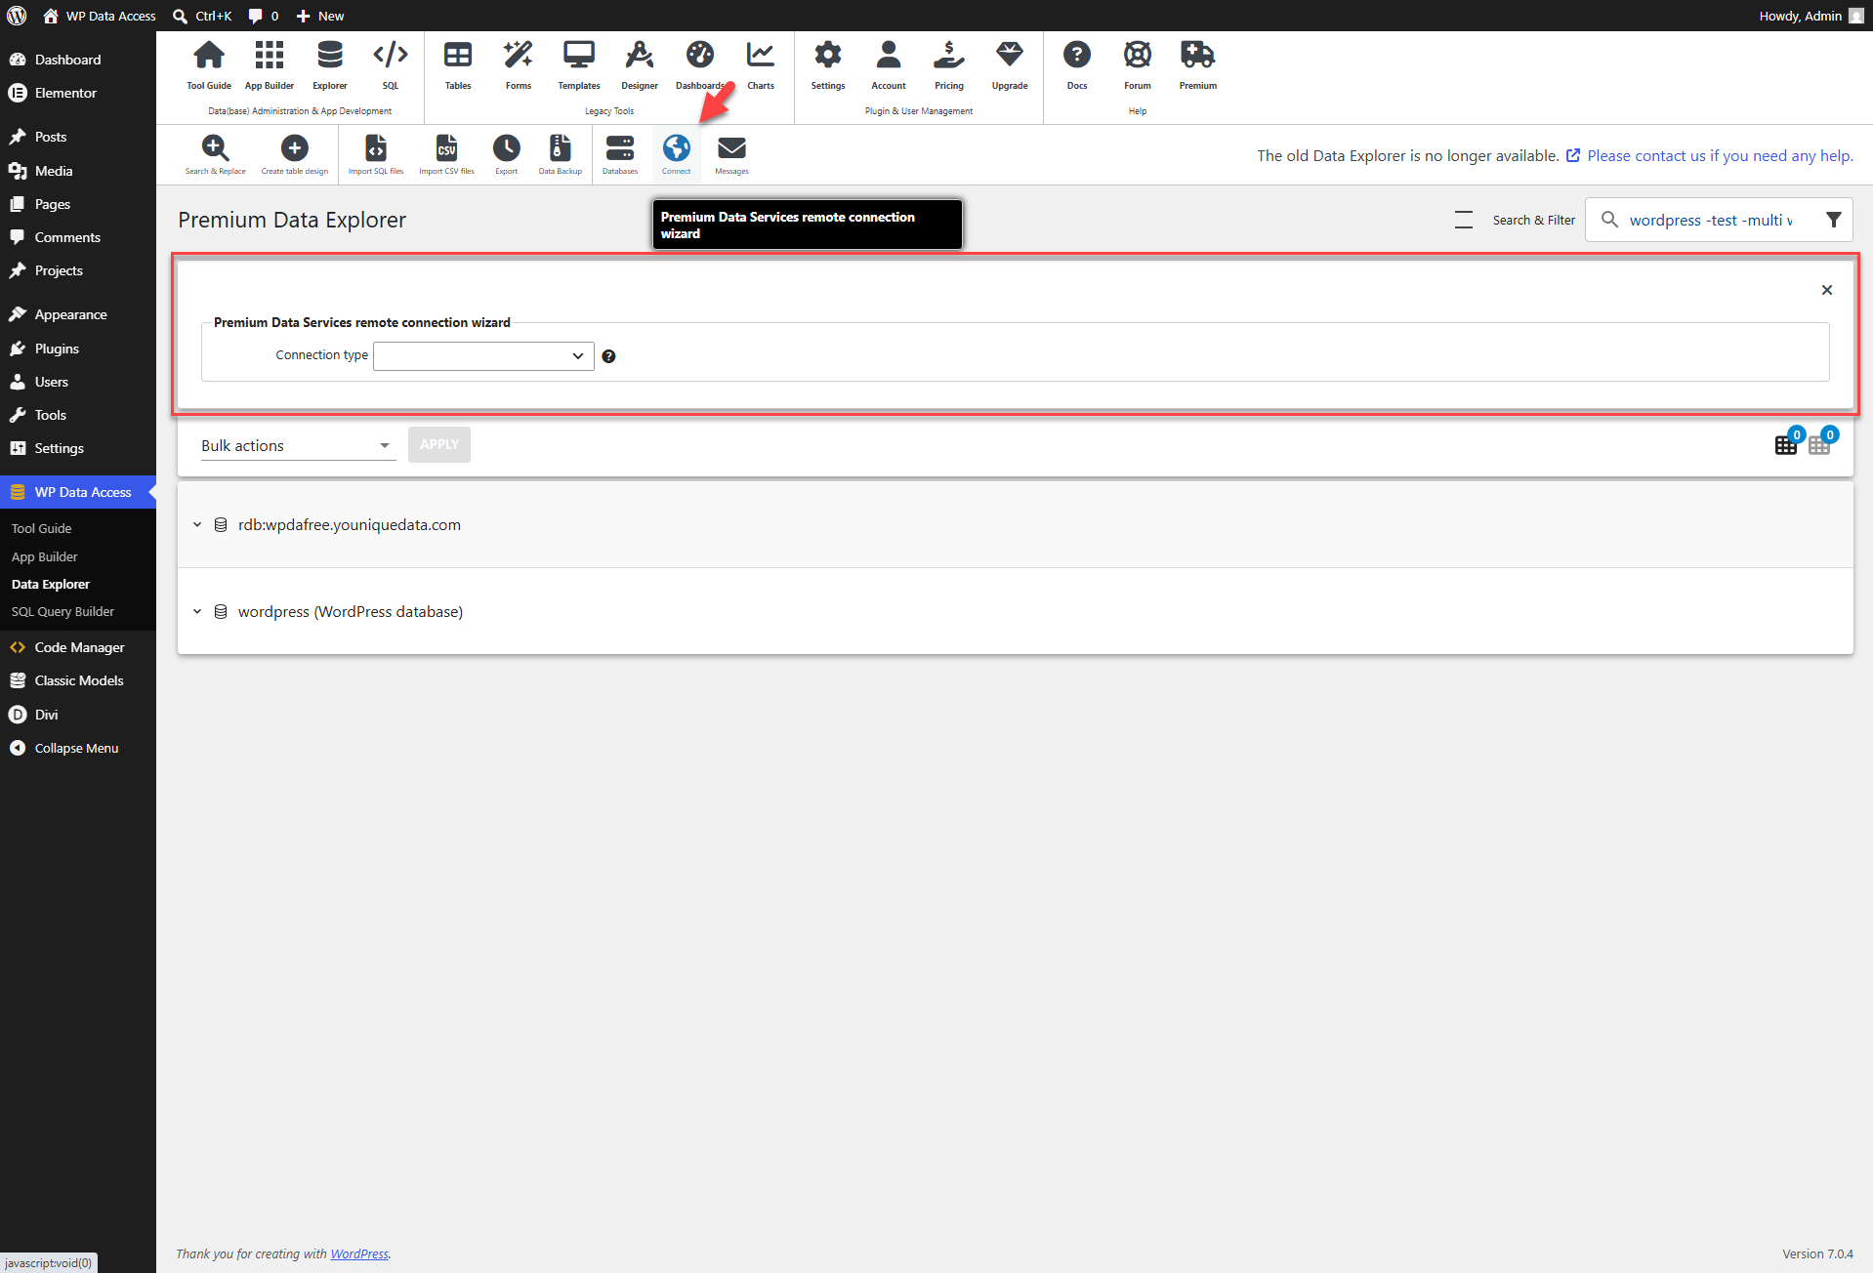Open the Bulk actions dropdown

coord(297,445)
